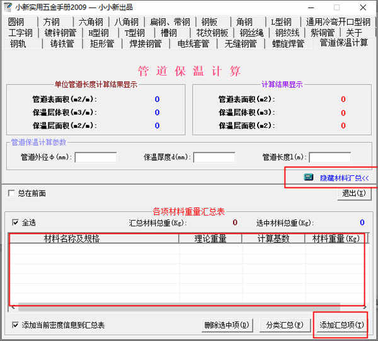
Task: Open the 铸铁管 tab
Action: (62, 44)
